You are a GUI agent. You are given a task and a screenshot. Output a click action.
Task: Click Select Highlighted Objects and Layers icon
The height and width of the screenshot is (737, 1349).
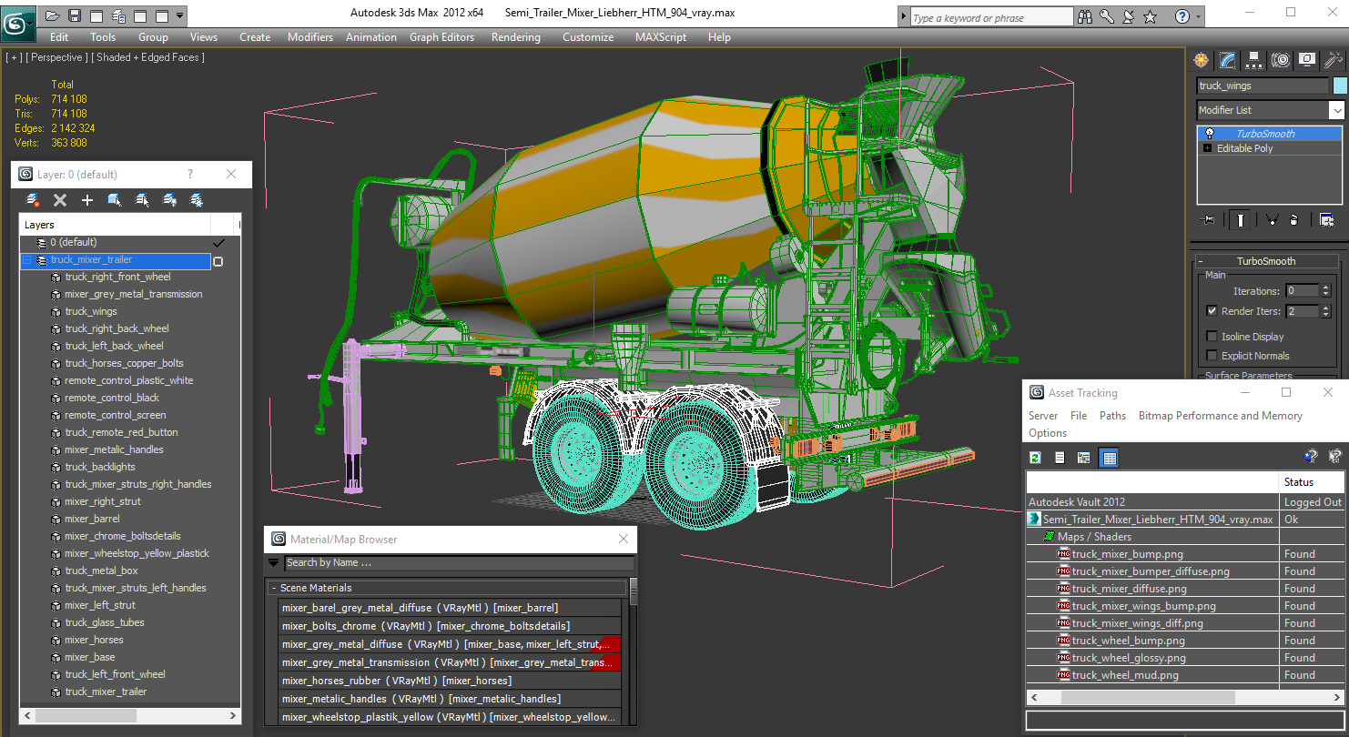coord(115,200)
